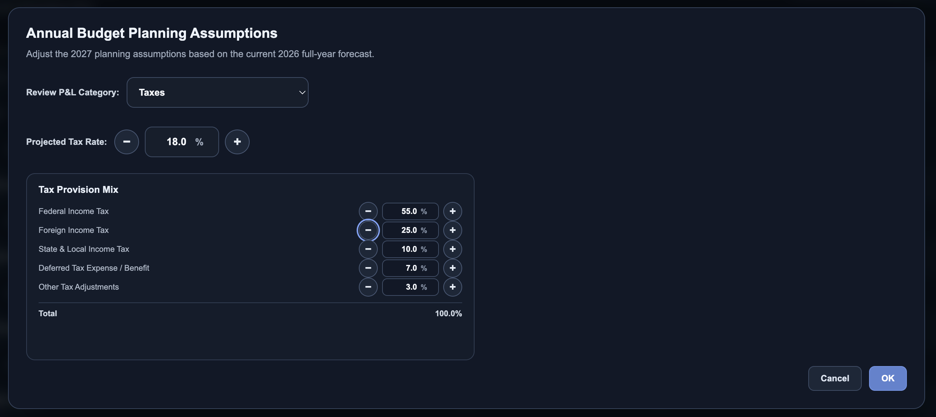Confirm assumptions with the OK button
936x417 pixels.
tap(888, 378)
